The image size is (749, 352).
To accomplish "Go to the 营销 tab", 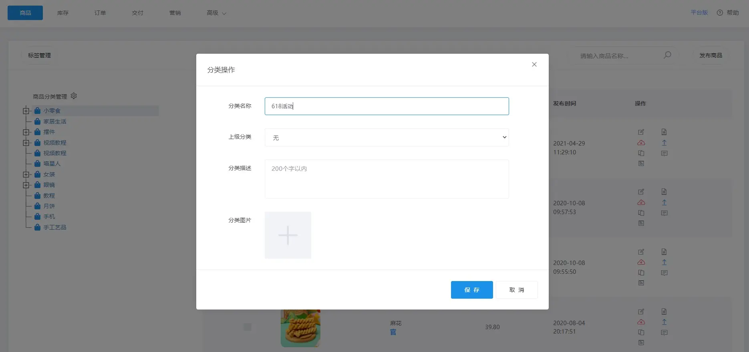I will 175,13.
